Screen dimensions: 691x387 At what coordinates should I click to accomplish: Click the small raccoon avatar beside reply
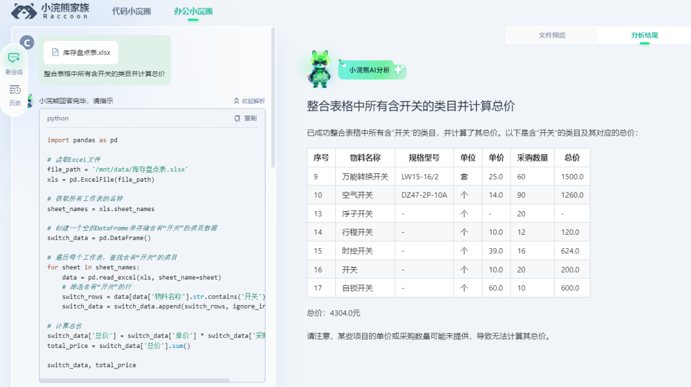[x=30, y=100]
